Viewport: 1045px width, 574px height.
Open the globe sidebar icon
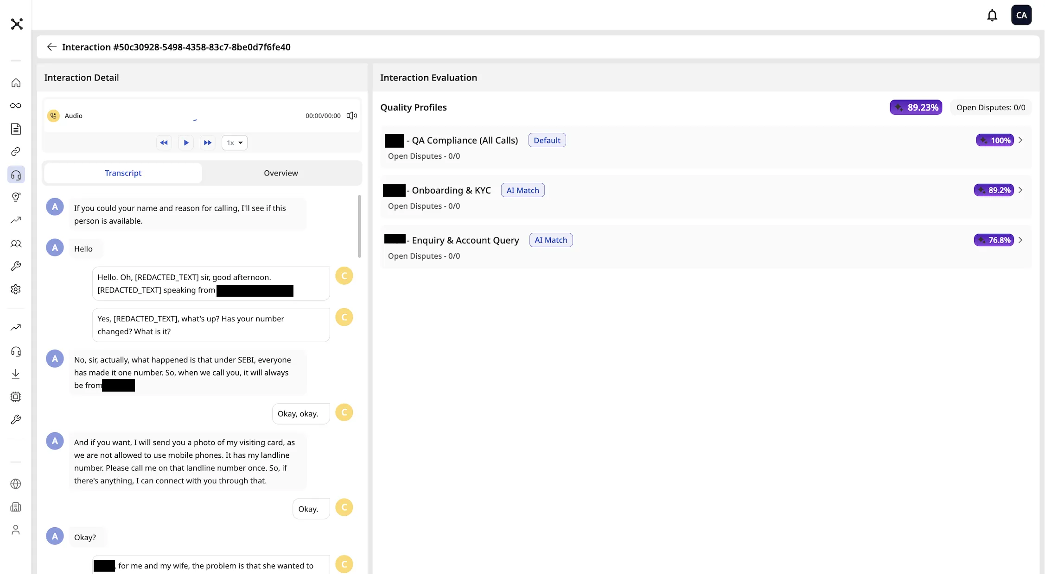pyautogui.click(x=16, y=484)
